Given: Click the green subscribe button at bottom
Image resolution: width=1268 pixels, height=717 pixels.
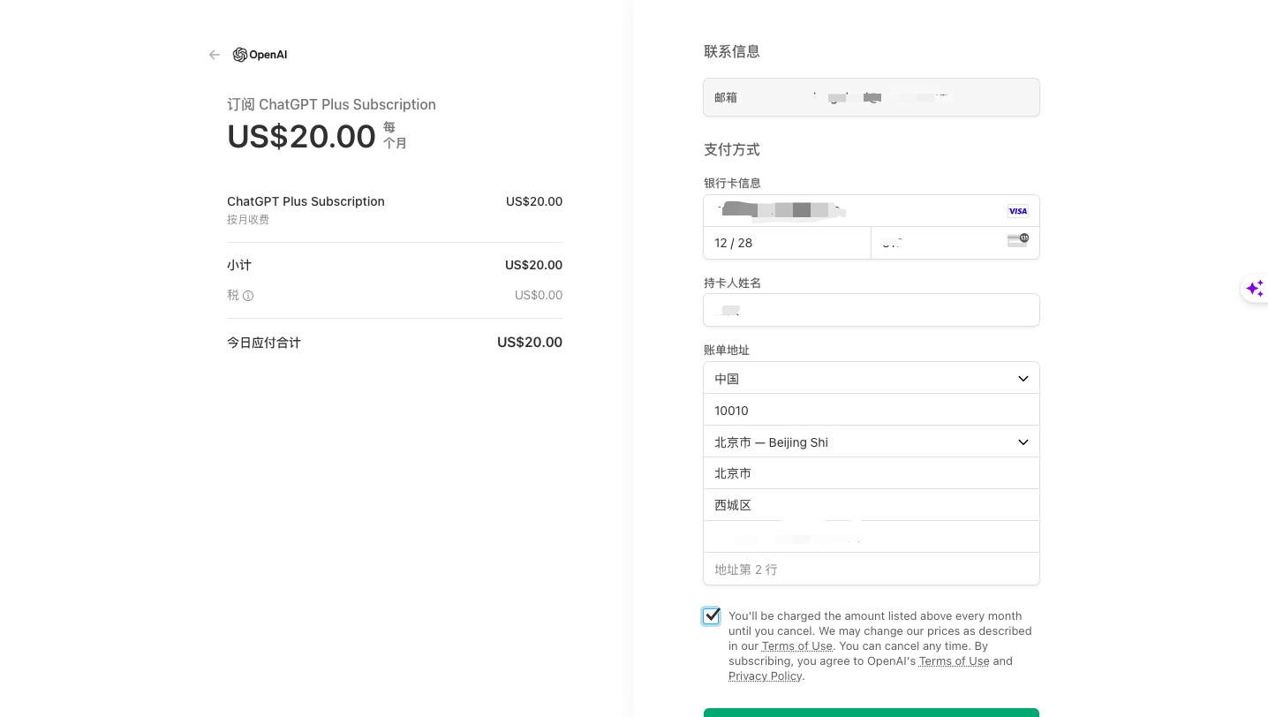Looking at the screenshot, I should (872, 713).
